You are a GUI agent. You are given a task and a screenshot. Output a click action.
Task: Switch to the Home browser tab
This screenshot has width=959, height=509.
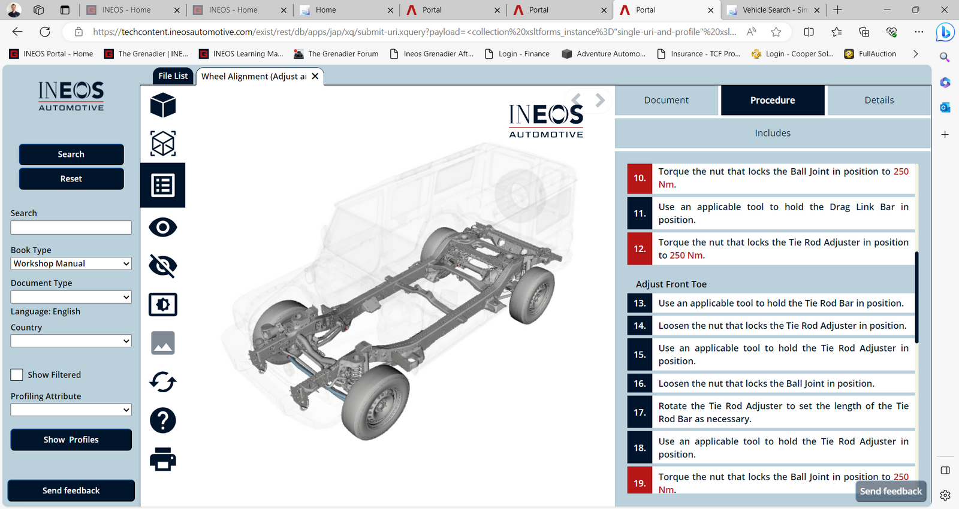[346, 10]
